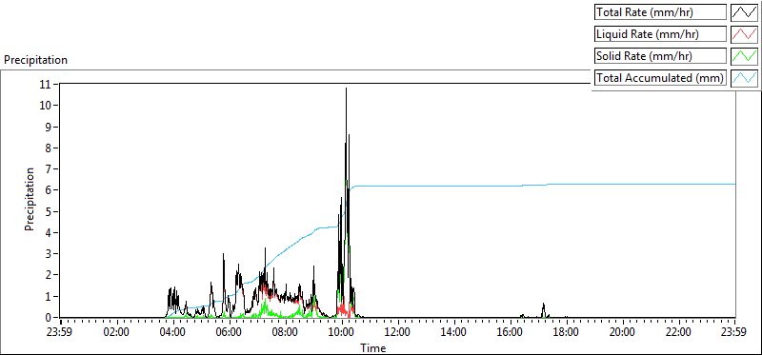
Task: Click the 23:59 end time on the x-axis
Action: click(734, 333)
